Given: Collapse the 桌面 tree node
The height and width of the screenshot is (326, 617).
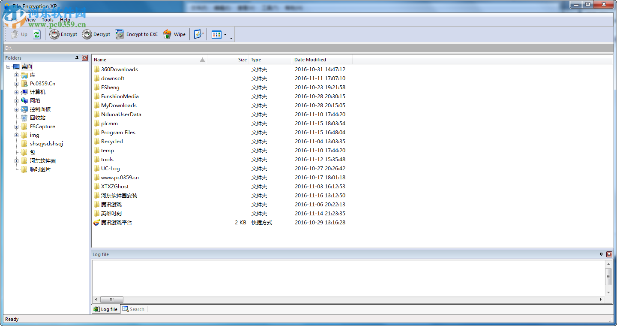Looking at the screenshot, I should (8, 66).
